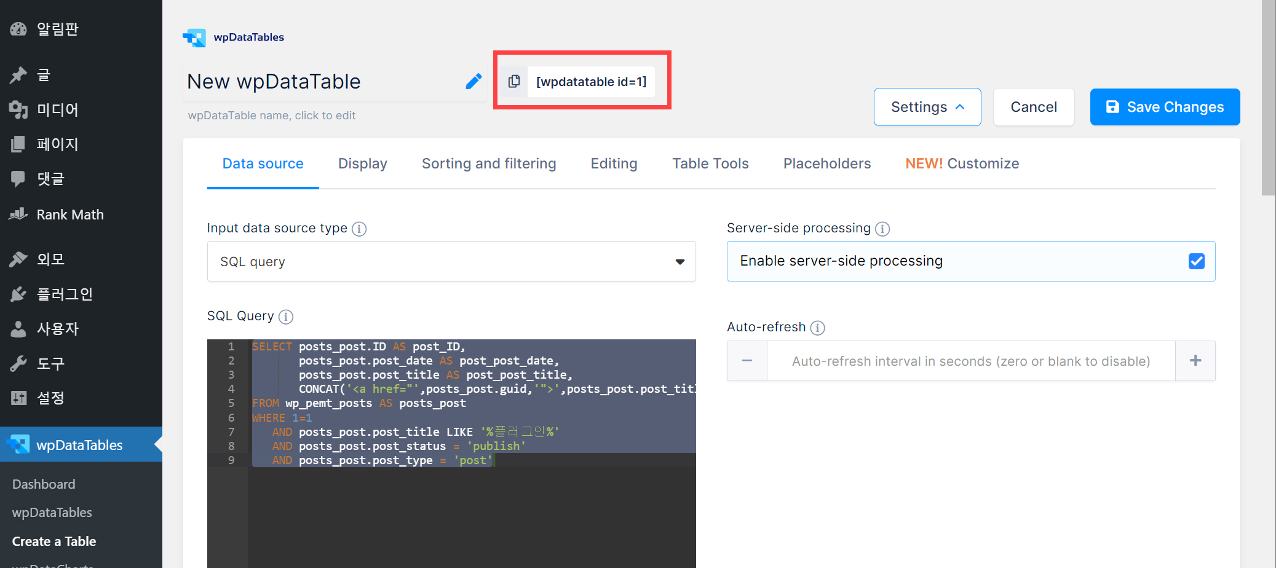Open the Sorting and filtering tab

coord(489,164)
